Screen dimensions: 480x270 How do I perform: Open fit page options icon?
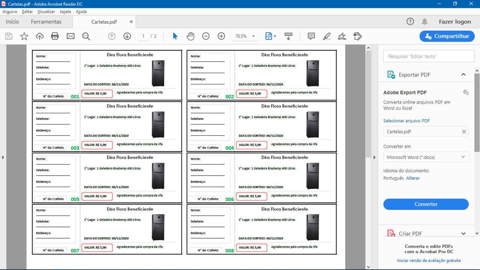point(270,36)
